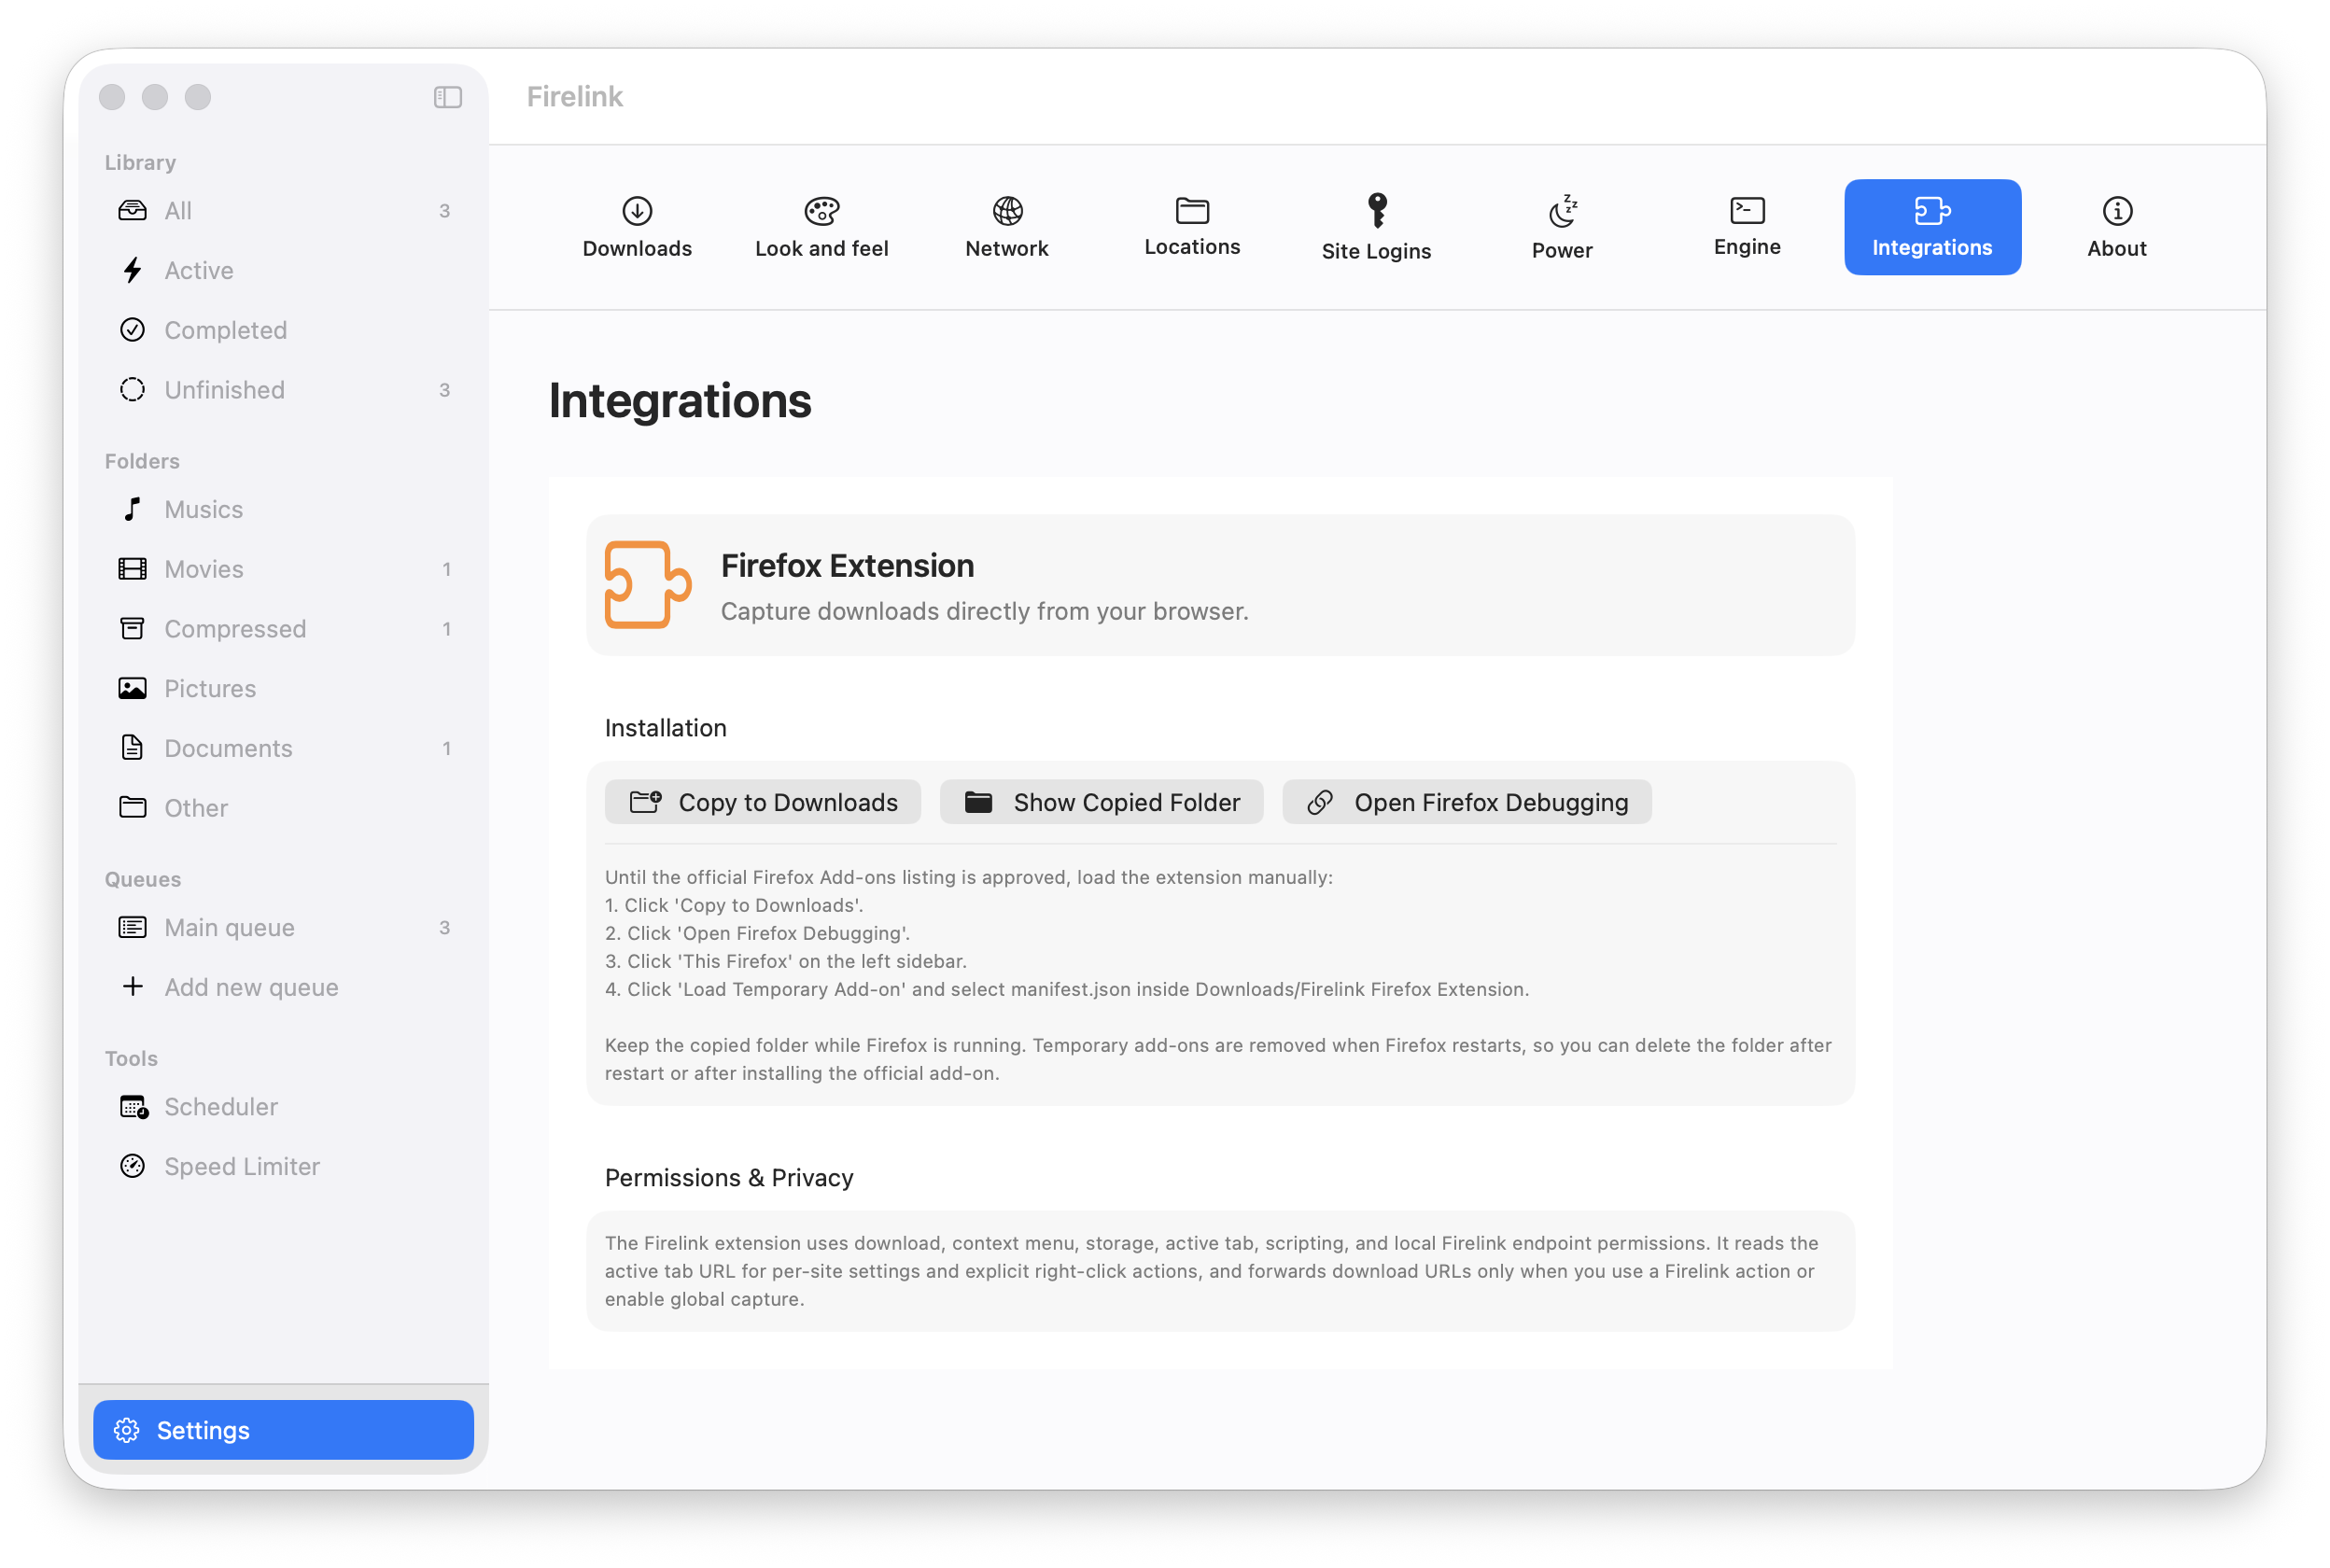The width and height of the screenshot is (2330, 1568).
Task: Open the Compressed folder entry
Action: (x=283, y=628)
